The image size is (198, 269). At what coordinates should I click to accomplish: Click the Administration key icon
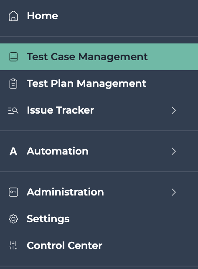[x=13, y=192]
